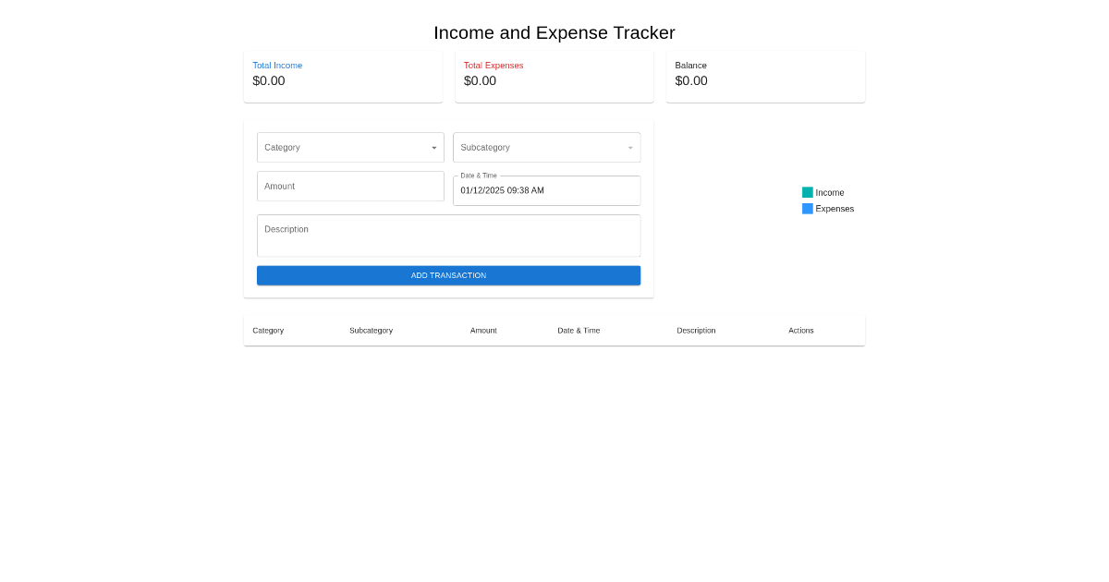Select the Balance summary card
Viewport: 1109px width, 582px height.
pyautogui.click(x=765, y=77)
